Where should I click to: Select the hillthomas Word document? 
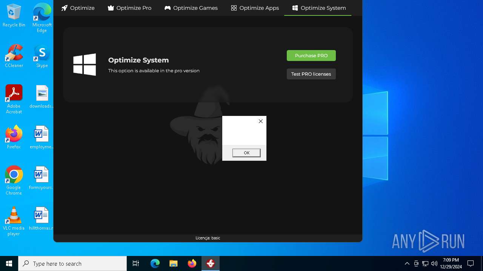point(42,219)
